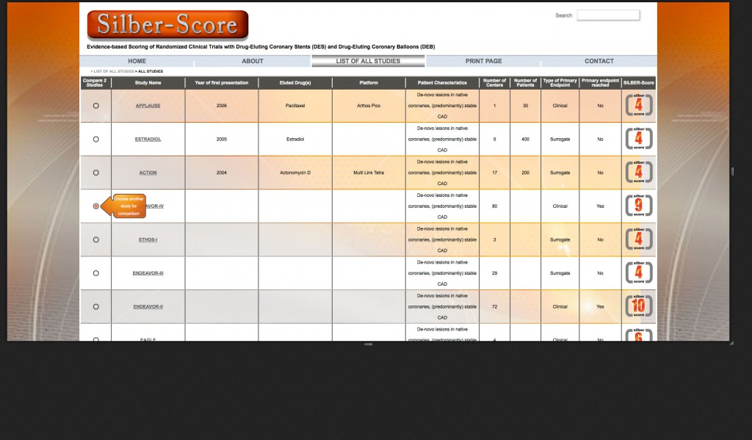752x440 pixels.
Task: Select the APPLAUSE study for comparison
Action: [96, 106]
